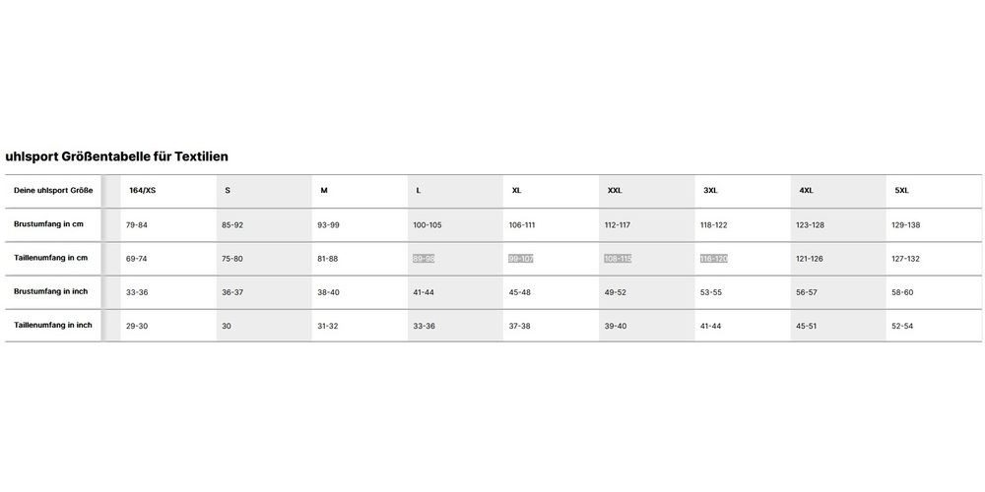Click the highlighted waist value 89-98
The height and width of the screenshot is (492, 985).
424,259
